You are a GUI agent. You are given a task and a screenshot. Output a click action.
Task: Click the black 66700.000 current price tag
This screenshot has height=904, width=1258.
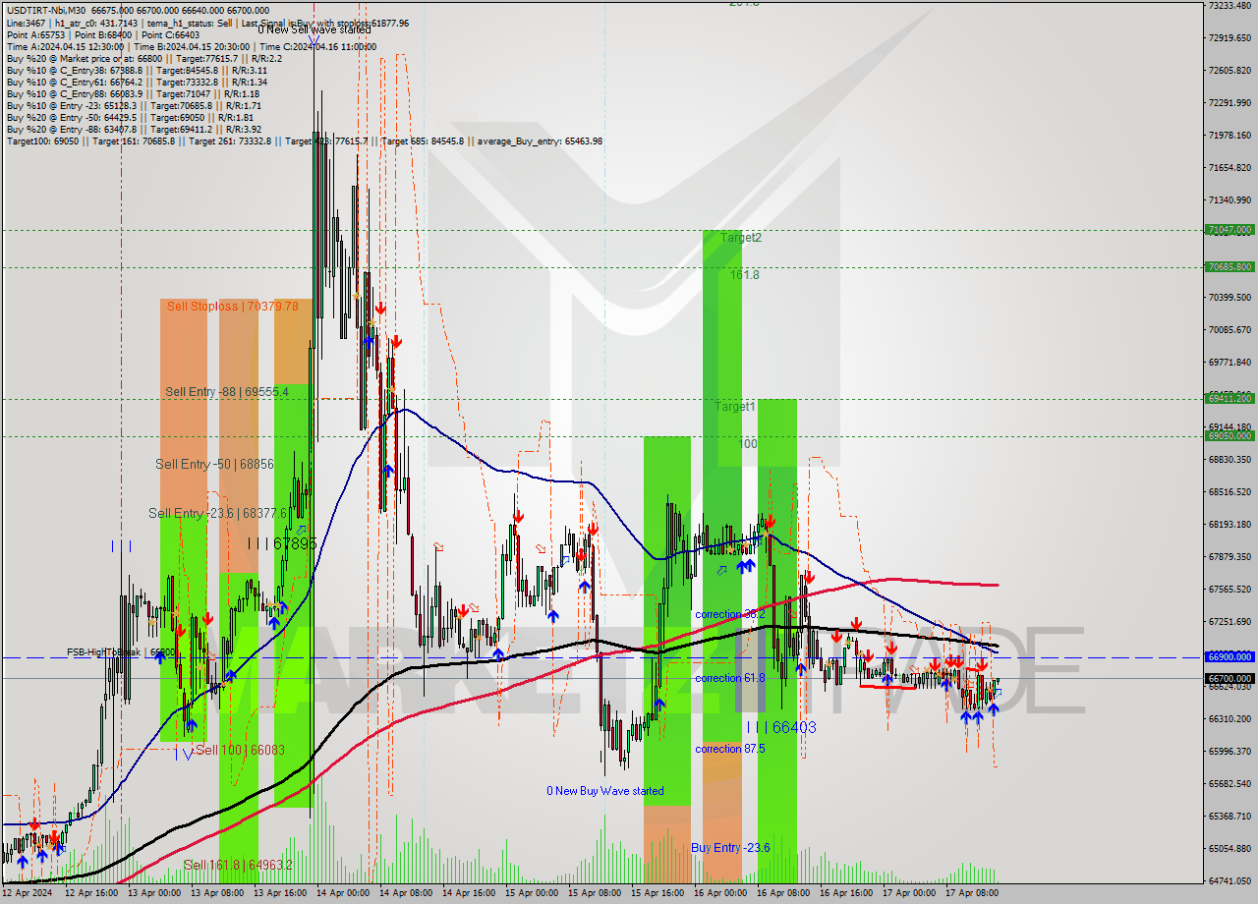(x=1229, y=678)
